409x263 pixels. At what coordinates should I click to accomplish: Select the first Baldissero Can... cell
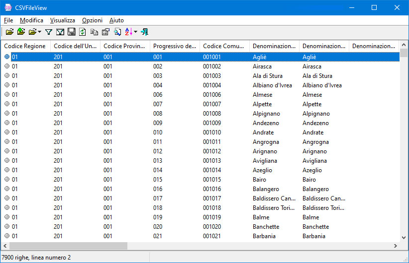point(274,198)
